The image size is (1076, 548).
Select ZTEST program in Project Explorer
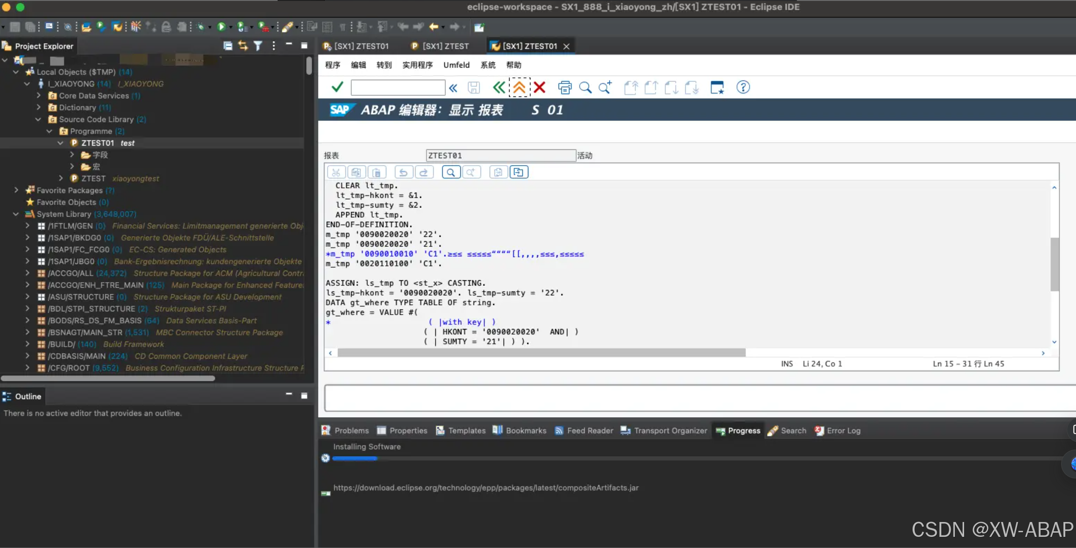93,178
